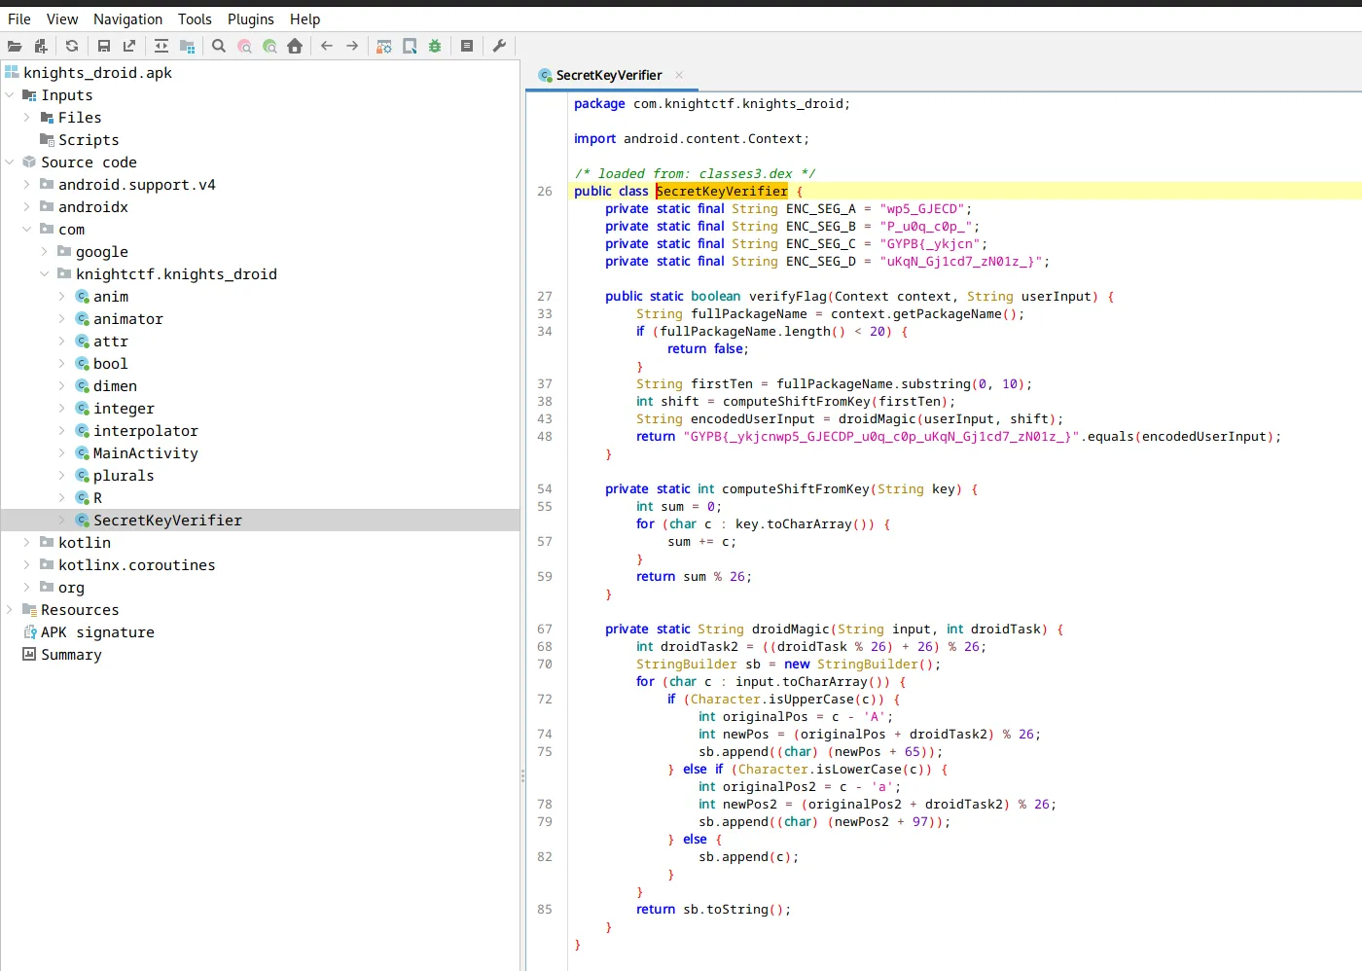Toggle the deobfuscation mode button
The width and height of the screenshot is (1362, 971).
[384, 46]
